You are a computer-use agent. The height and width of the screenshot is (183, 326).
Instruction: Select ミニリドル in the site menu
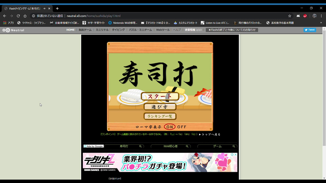[102, 30]
